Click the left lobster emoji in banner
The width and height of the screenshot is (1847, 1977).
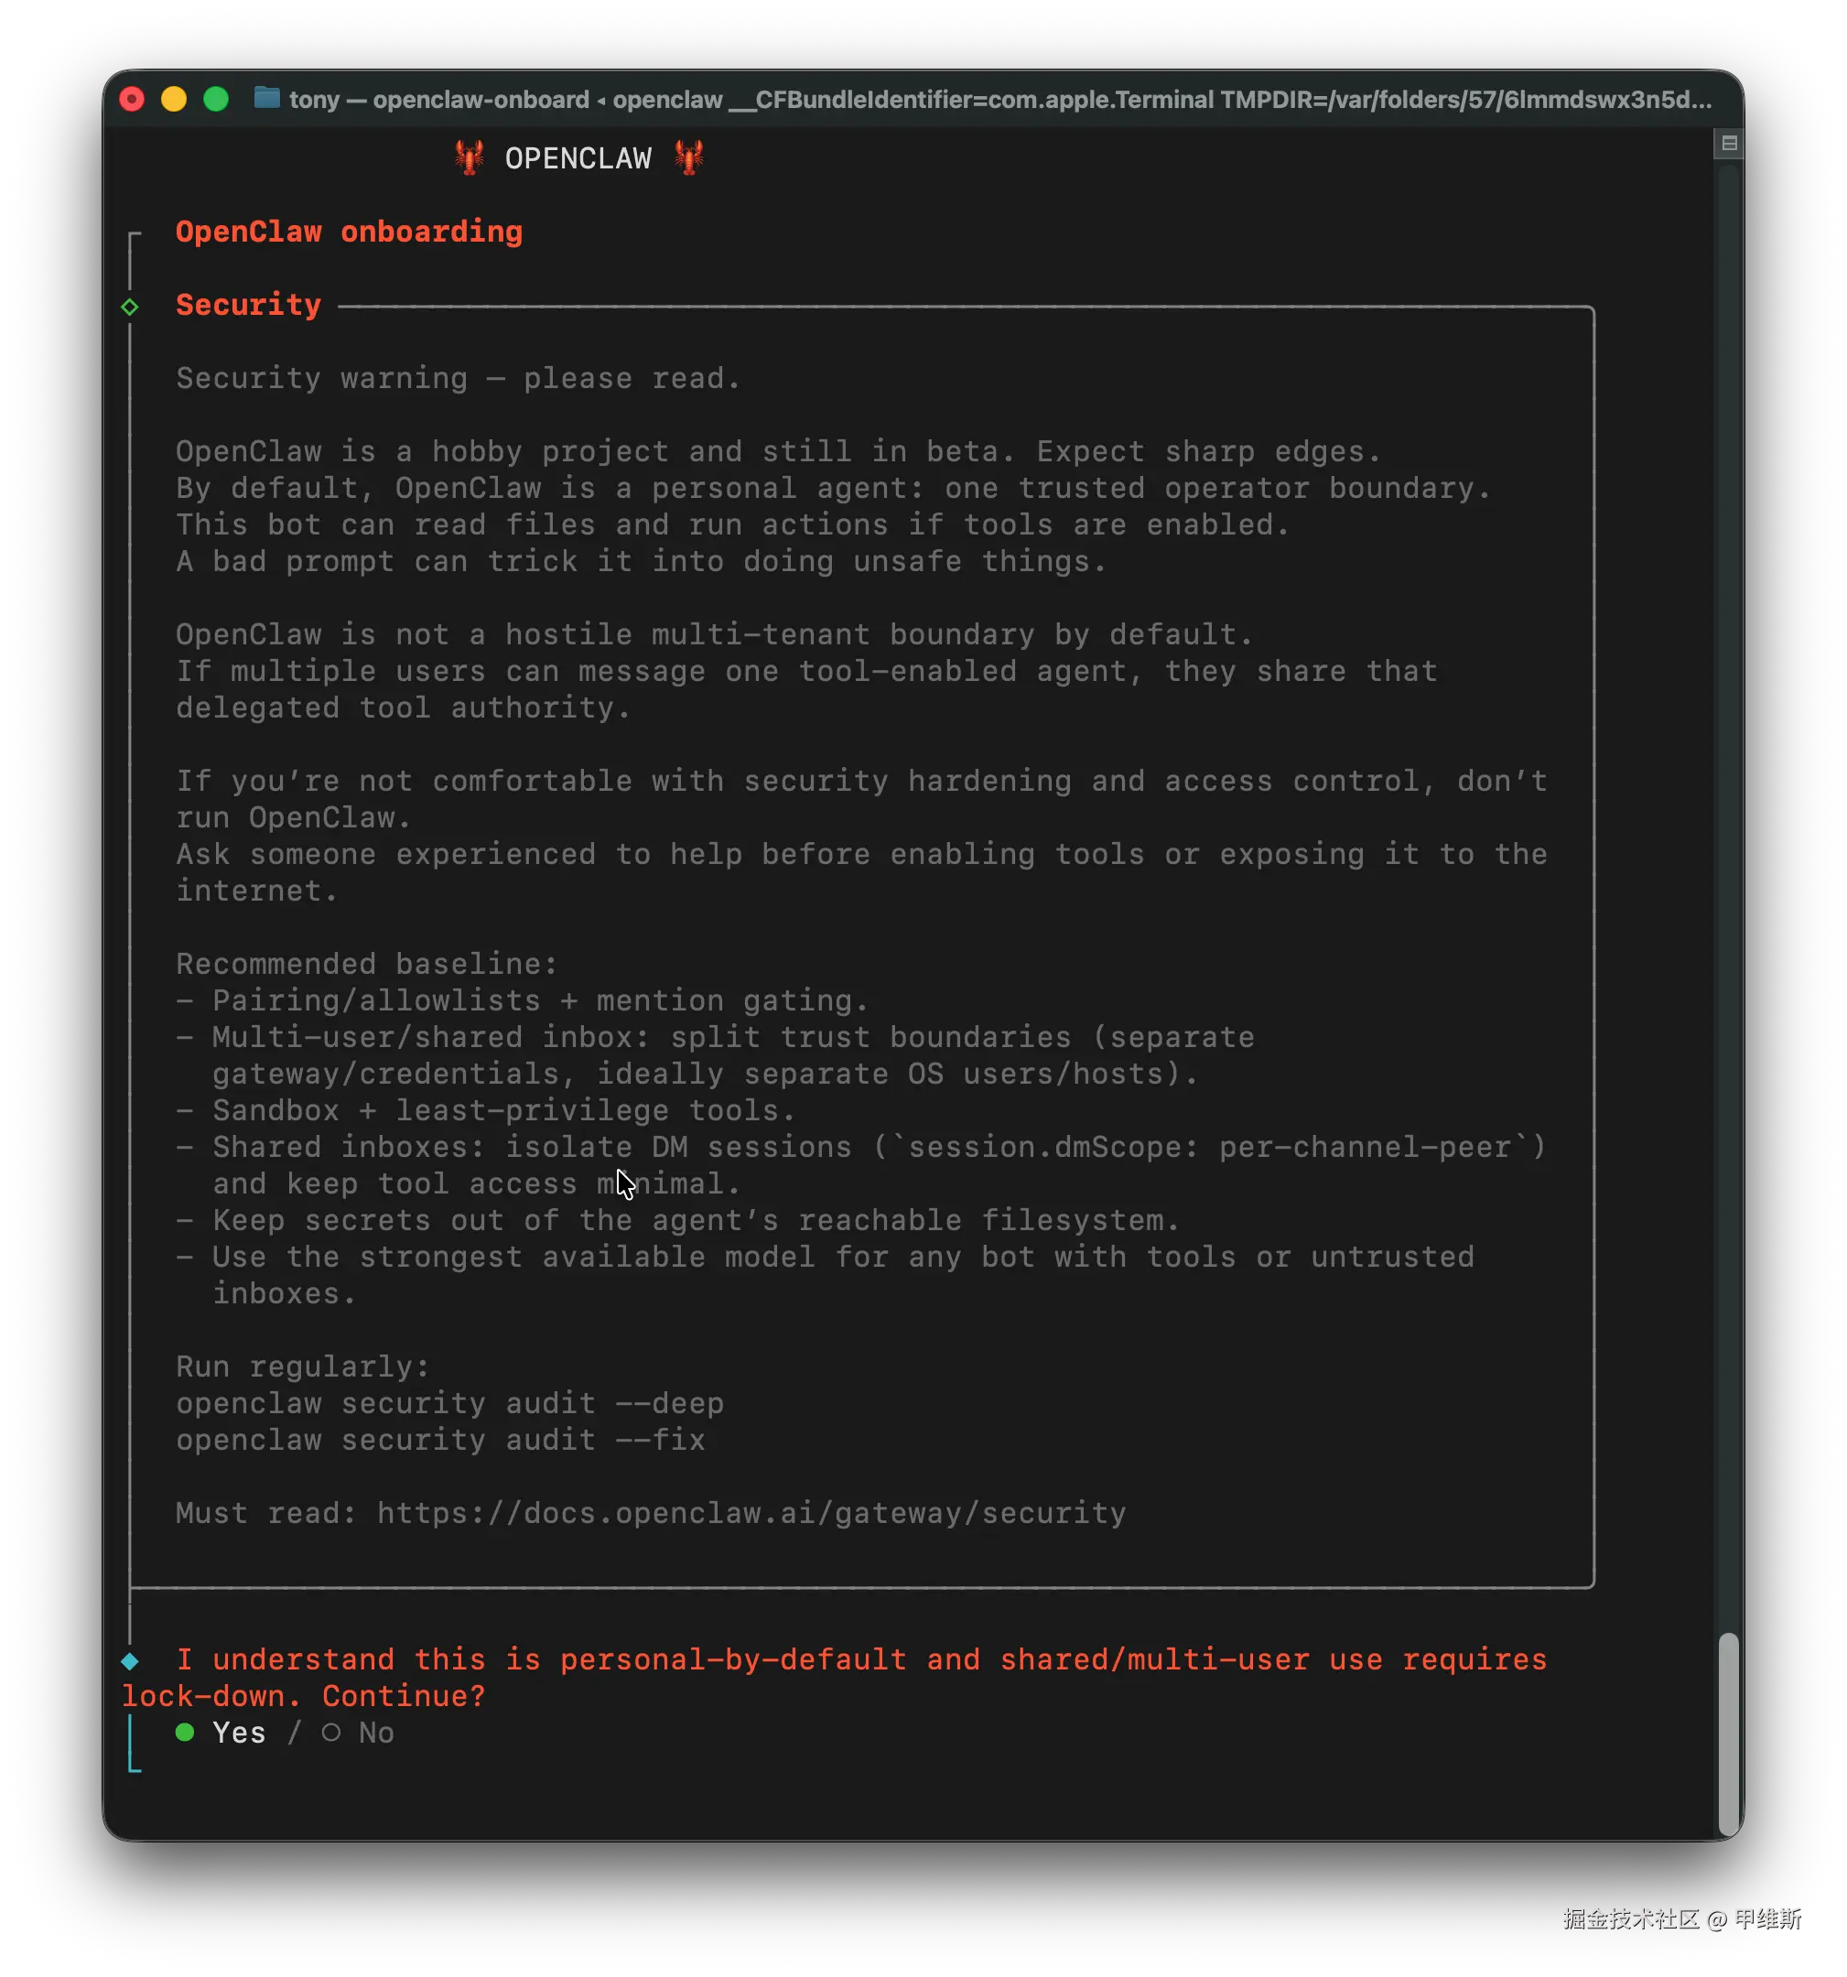pos(470,157)
